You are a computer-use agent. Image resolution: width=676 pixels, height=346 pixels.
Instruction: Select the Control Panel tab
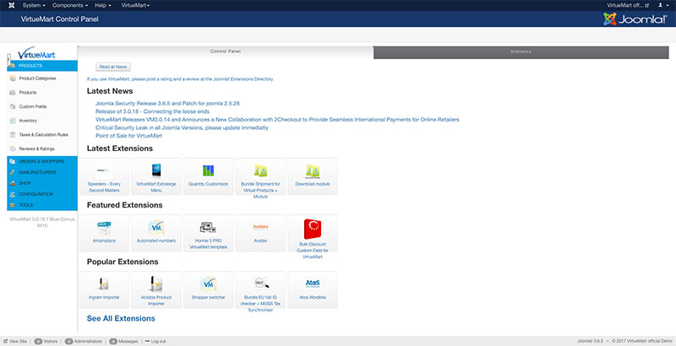226,51
